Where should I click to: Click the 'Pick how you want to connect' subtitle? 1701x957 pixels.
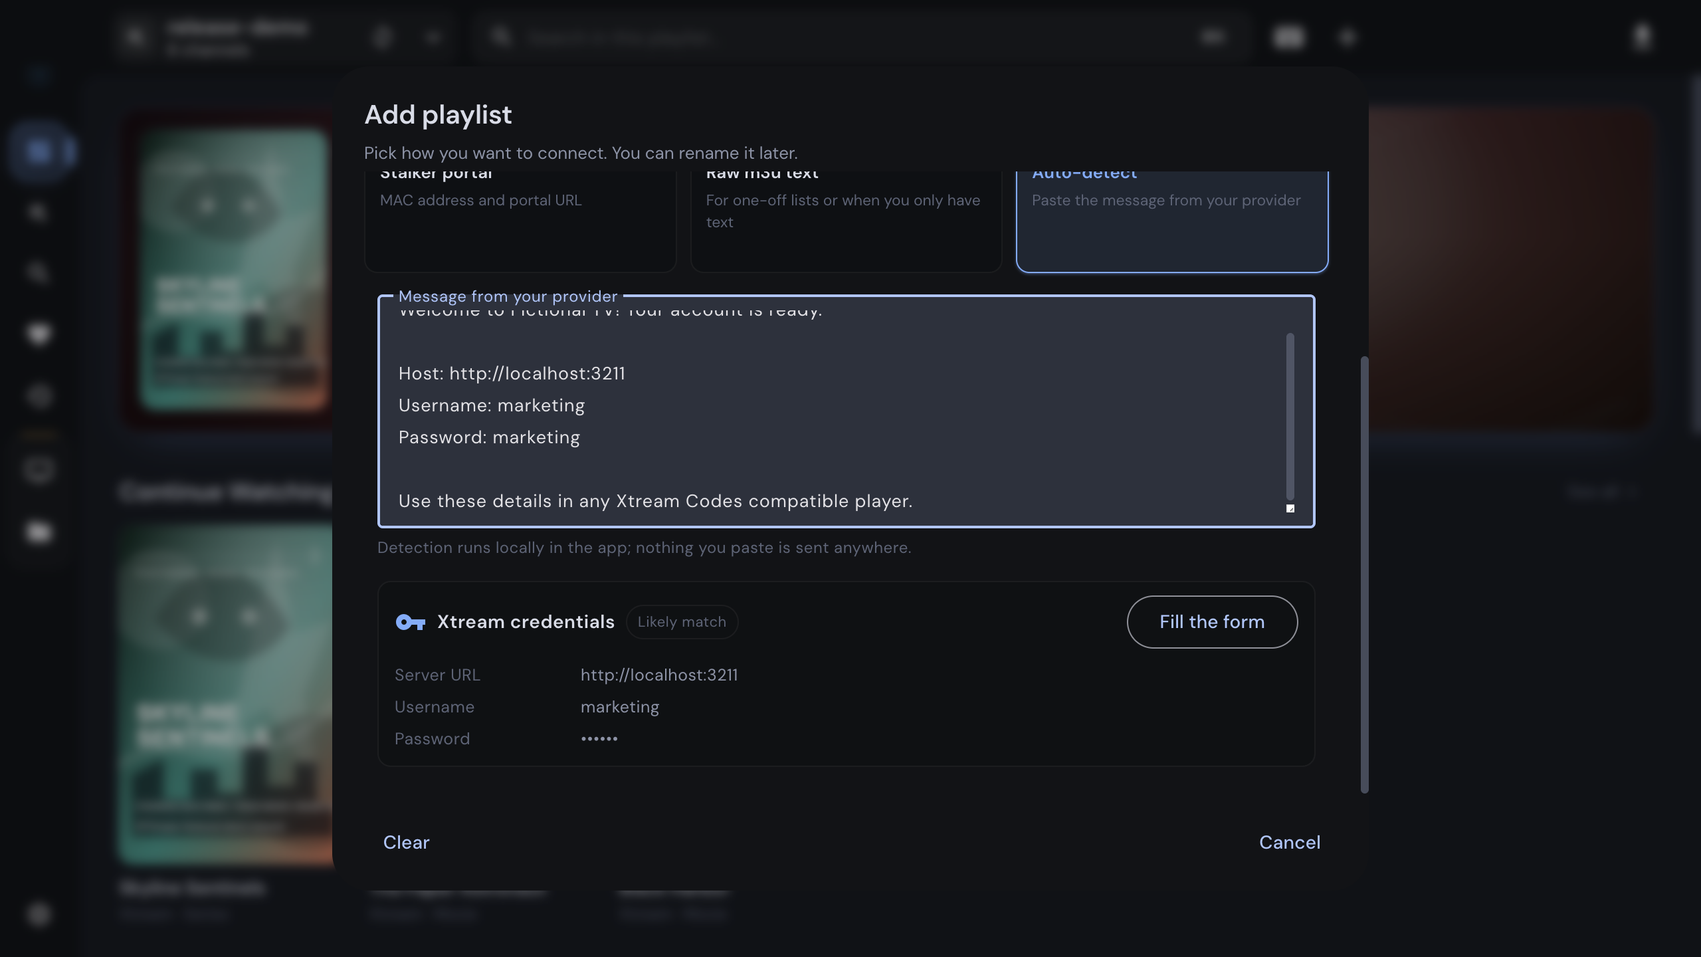pos(581,153)
